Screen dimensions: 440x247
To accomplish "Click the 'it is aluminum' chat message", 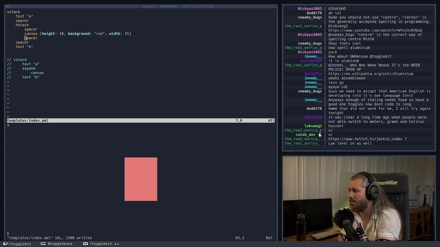I will point(343,61).
